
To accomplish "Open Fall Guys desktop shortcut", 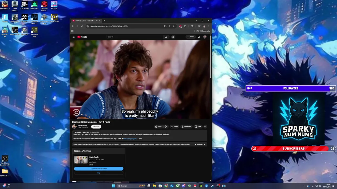I will click(54, 6).
